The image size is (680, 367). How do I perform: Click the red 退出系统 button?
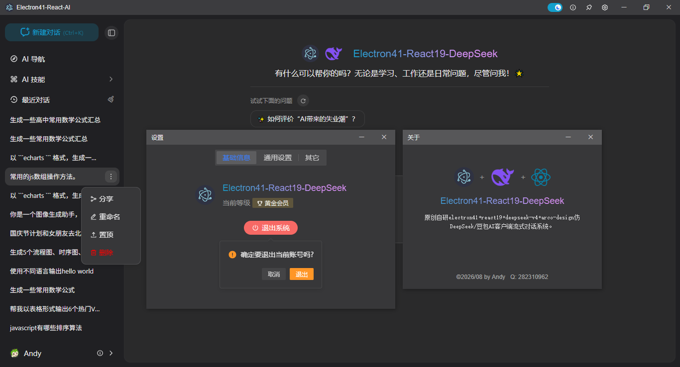coord(271,228)
